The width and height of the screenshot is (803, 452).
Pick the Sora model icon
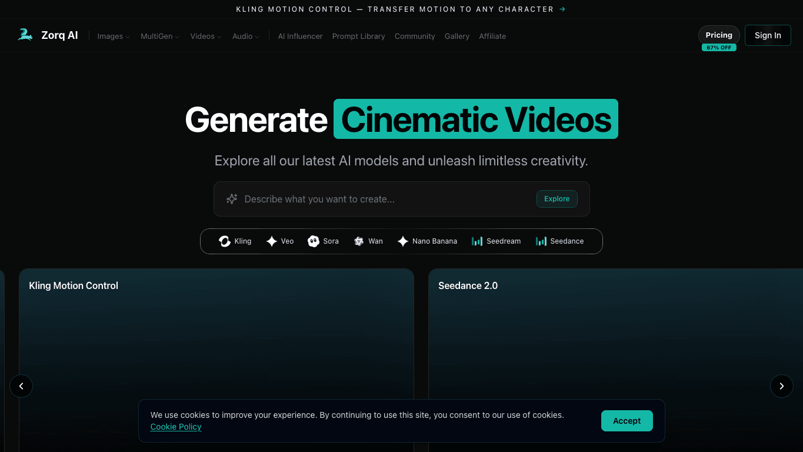[x=314, y=241]
